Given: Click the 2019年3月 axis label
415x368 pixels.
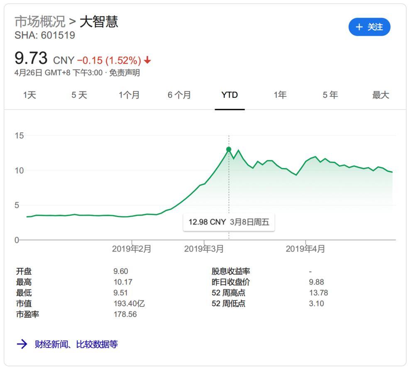Looking at the screenshot, I should coord(204,249).
